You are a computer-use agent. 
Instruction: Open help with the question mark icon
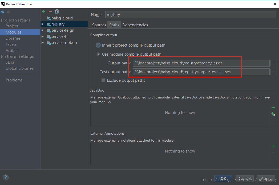6,177
